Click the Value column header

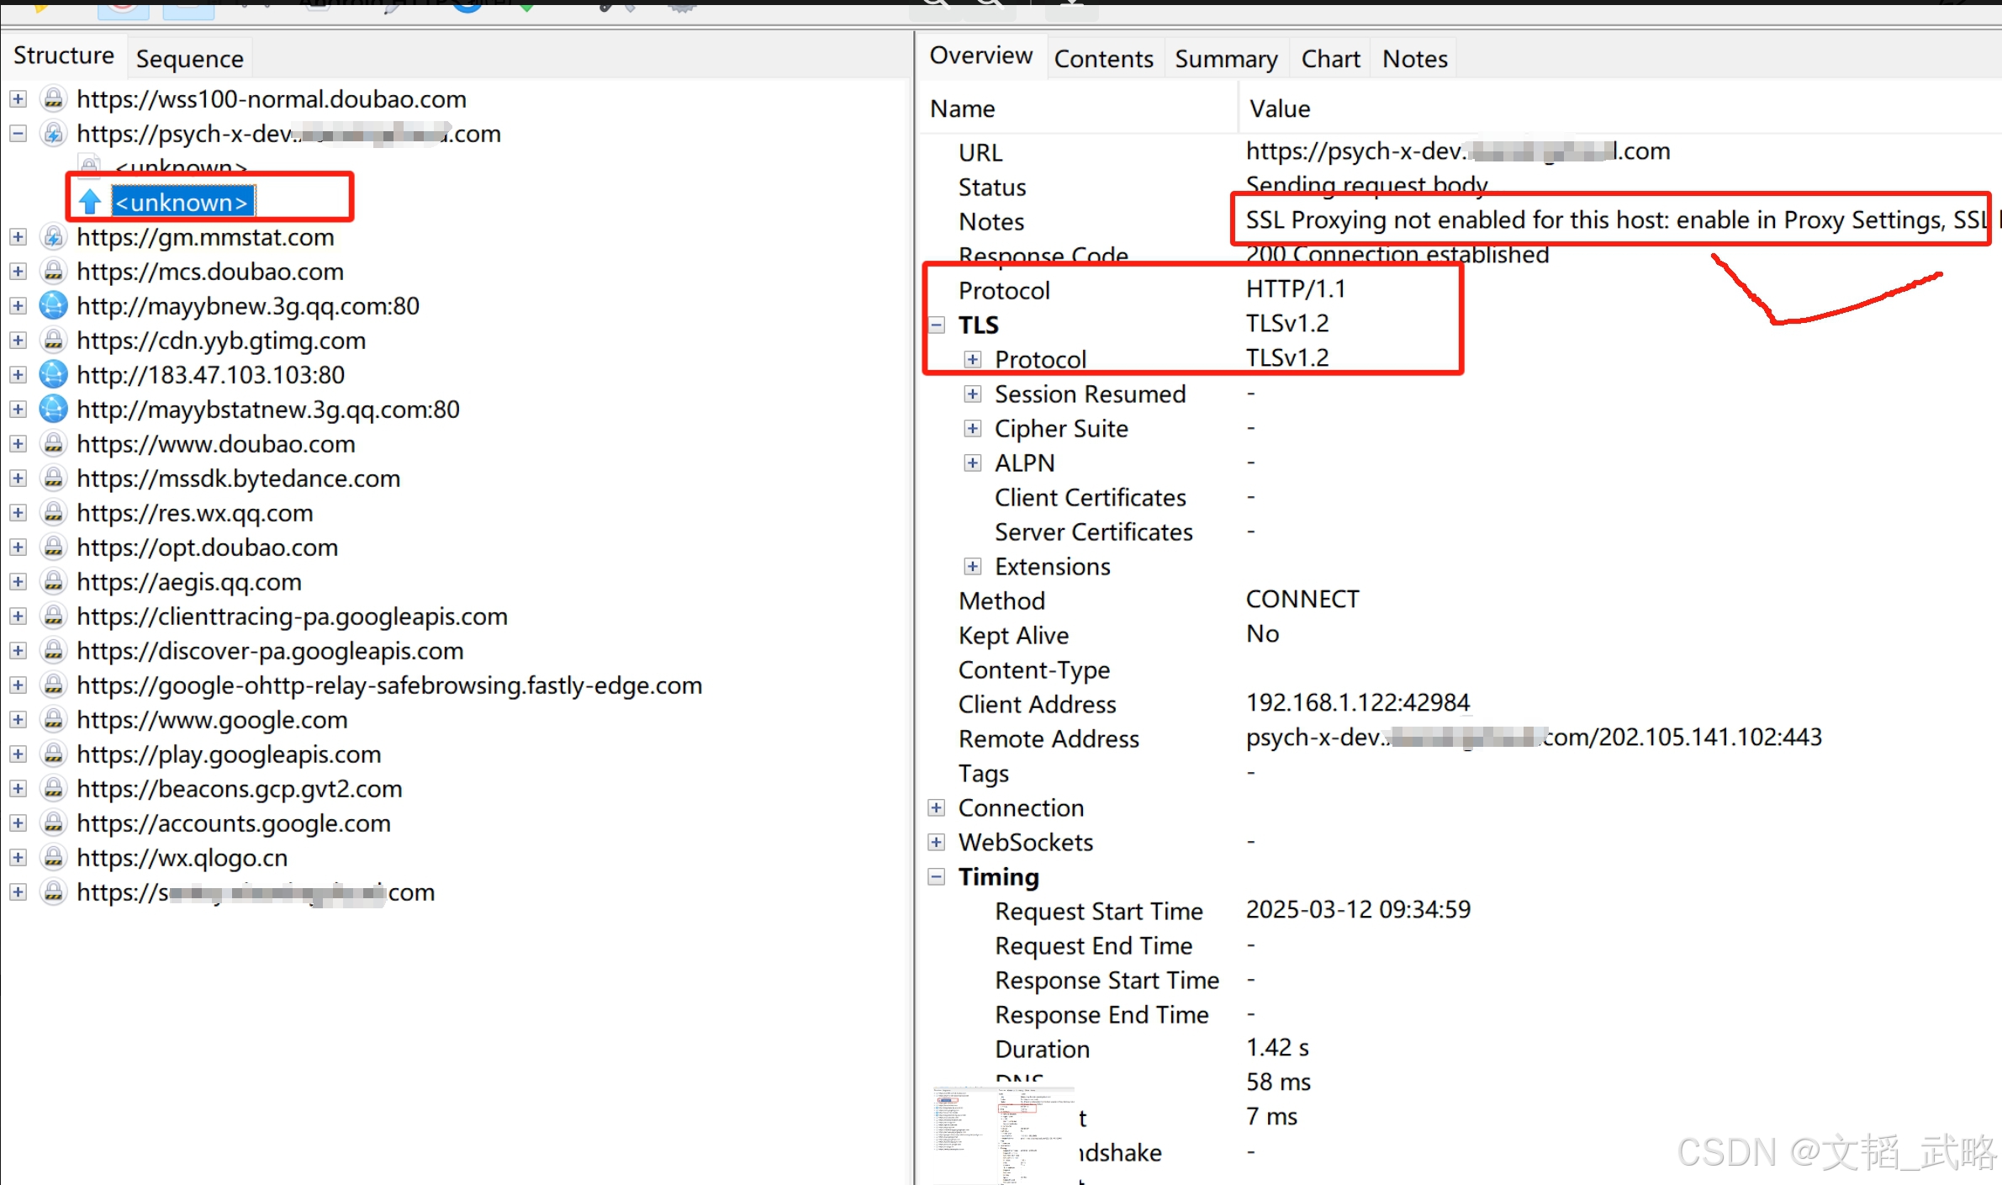pyautogui.click(x=1279, y=109)
